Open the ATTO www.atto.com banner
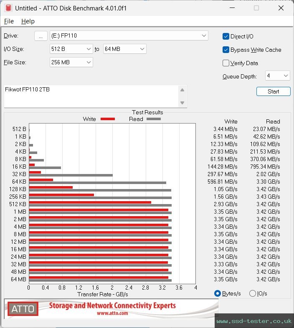294x328 pixels. (x=111, y=309)
